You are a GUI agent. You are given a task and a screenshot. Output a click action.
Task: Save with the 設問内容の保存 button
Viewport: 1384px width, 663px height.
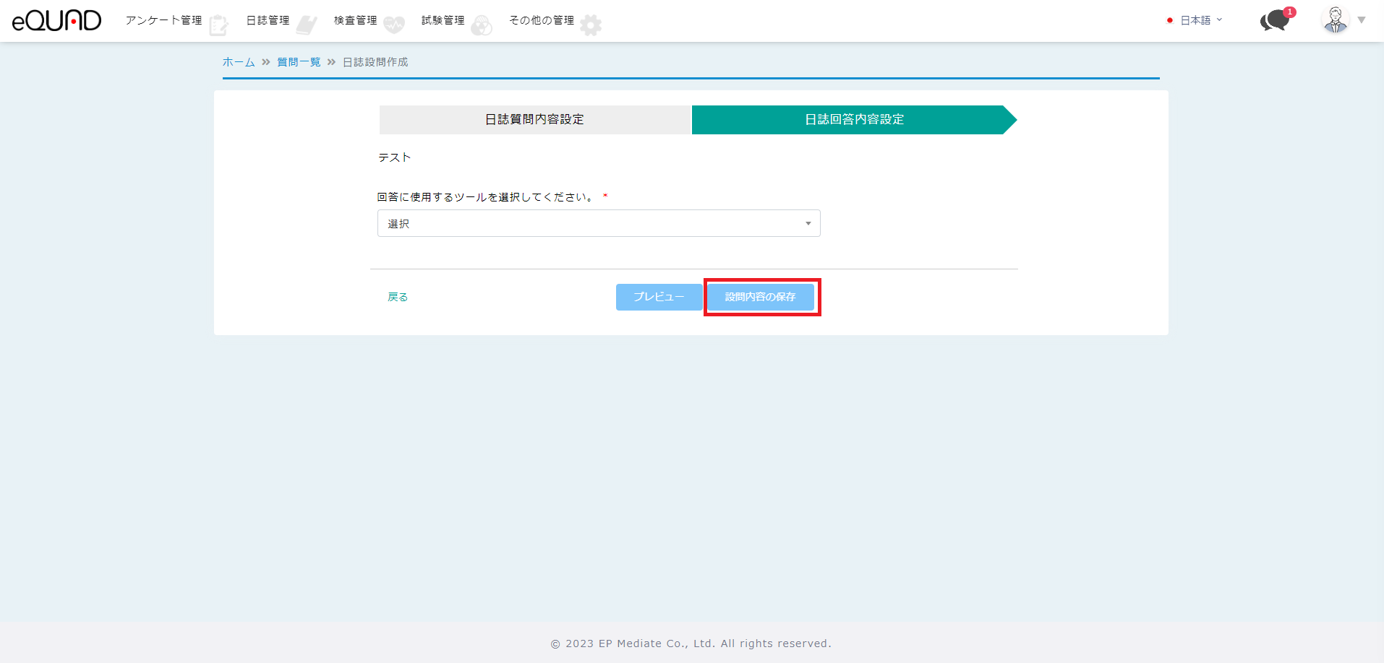(761, 297)
